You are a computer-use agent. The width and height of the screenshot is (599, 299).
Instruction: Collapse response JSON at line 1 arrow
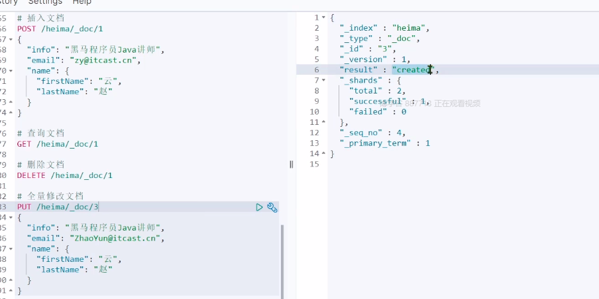coord(324,17)
